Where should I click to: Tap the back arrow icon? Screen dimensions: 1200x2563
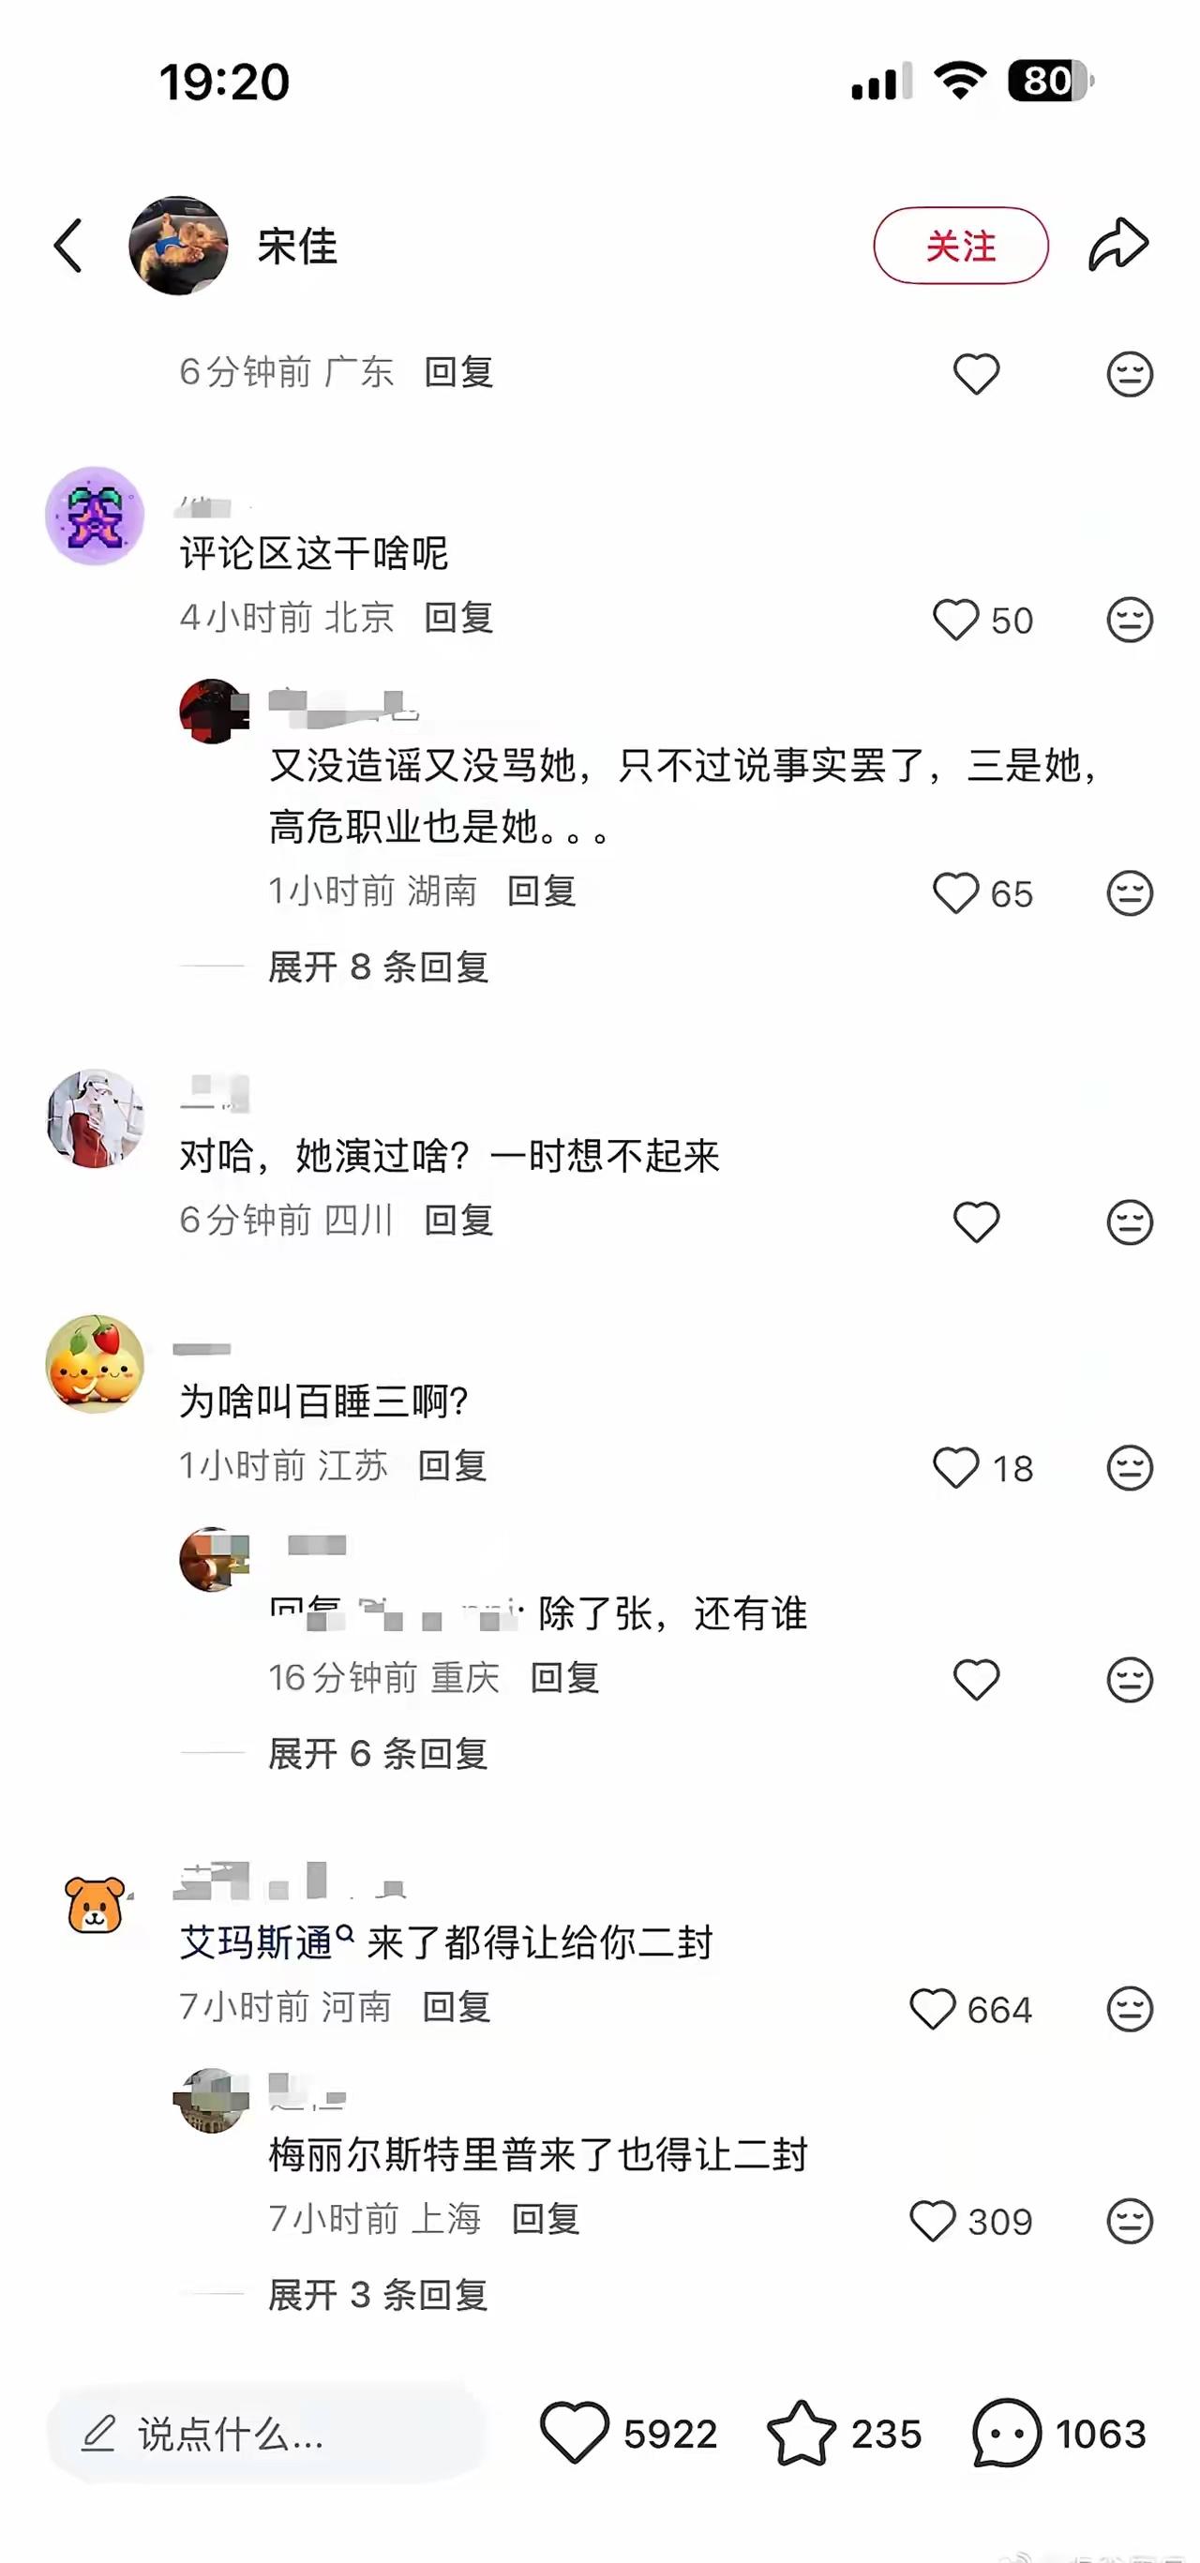pyautogui.click(x=67, y=246)
